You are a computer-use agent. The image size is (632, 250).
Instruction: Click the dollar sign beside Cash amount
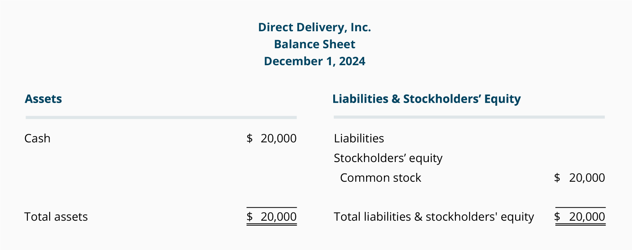click(x=250, y=139)
